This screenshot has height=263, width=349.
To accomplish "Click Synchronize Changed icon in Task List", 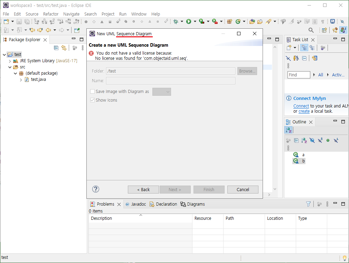I will [314, 58].
